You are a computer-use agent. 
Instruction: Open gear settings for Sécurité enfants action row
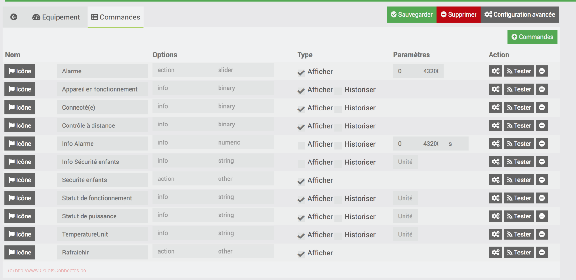(495, 180)
